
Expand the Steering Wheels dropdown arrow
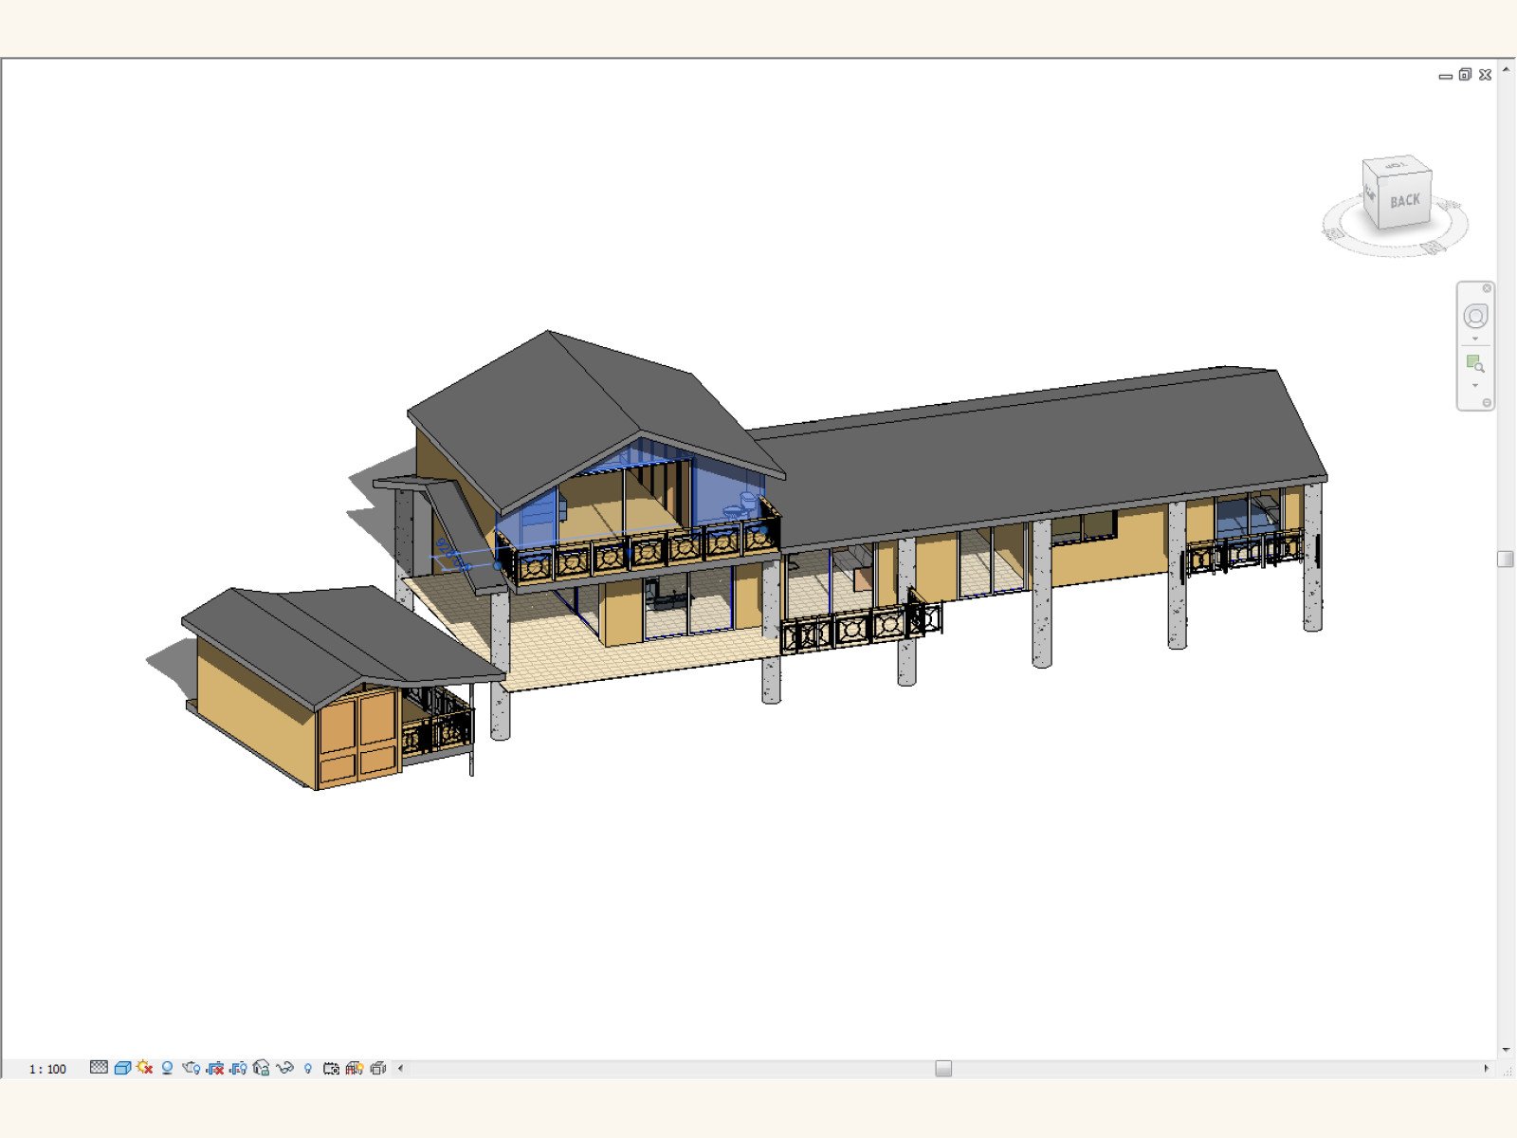click(x=1475, y=339)
